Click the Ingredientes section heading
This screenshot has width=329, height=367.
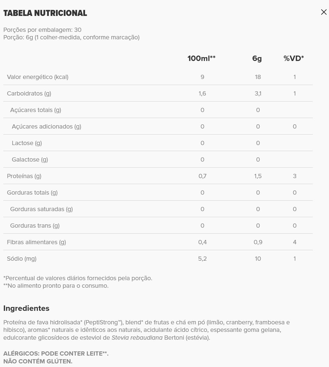[26, 308]
